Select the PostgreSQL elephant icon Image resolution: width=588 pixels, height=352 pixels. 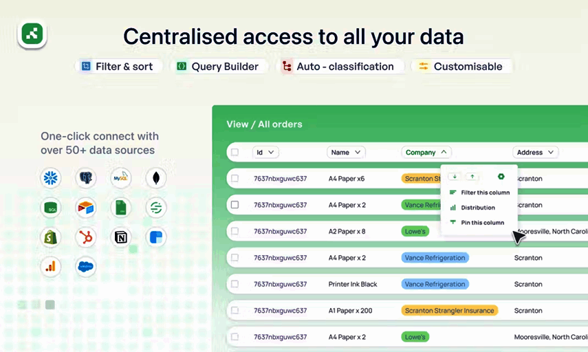86,179
